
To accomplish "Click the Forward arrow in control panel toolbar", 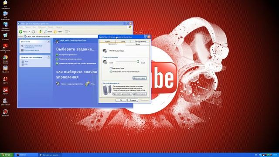I will [x=33, y=32].
